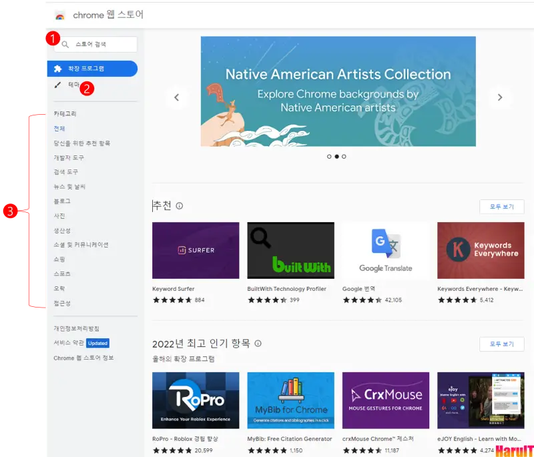534x457 pixels.
Task: Click the Google 번역 title
Action: pyautogui.click(x=358, y=289)
